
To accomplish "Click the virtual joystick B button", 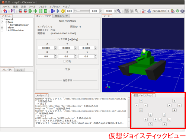I will 179,105.
